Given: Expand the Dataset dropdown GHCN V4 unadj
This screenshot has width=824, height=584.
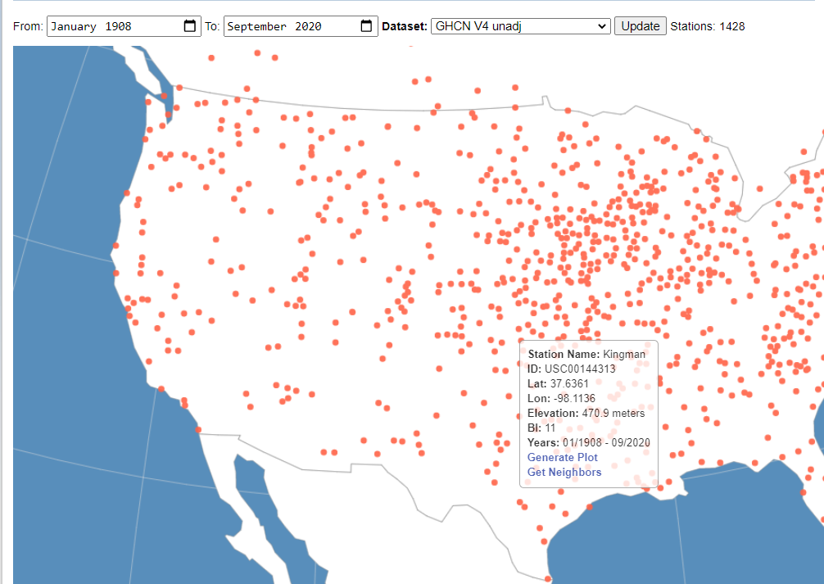Looking at the screenshot, I should [521, 26].
